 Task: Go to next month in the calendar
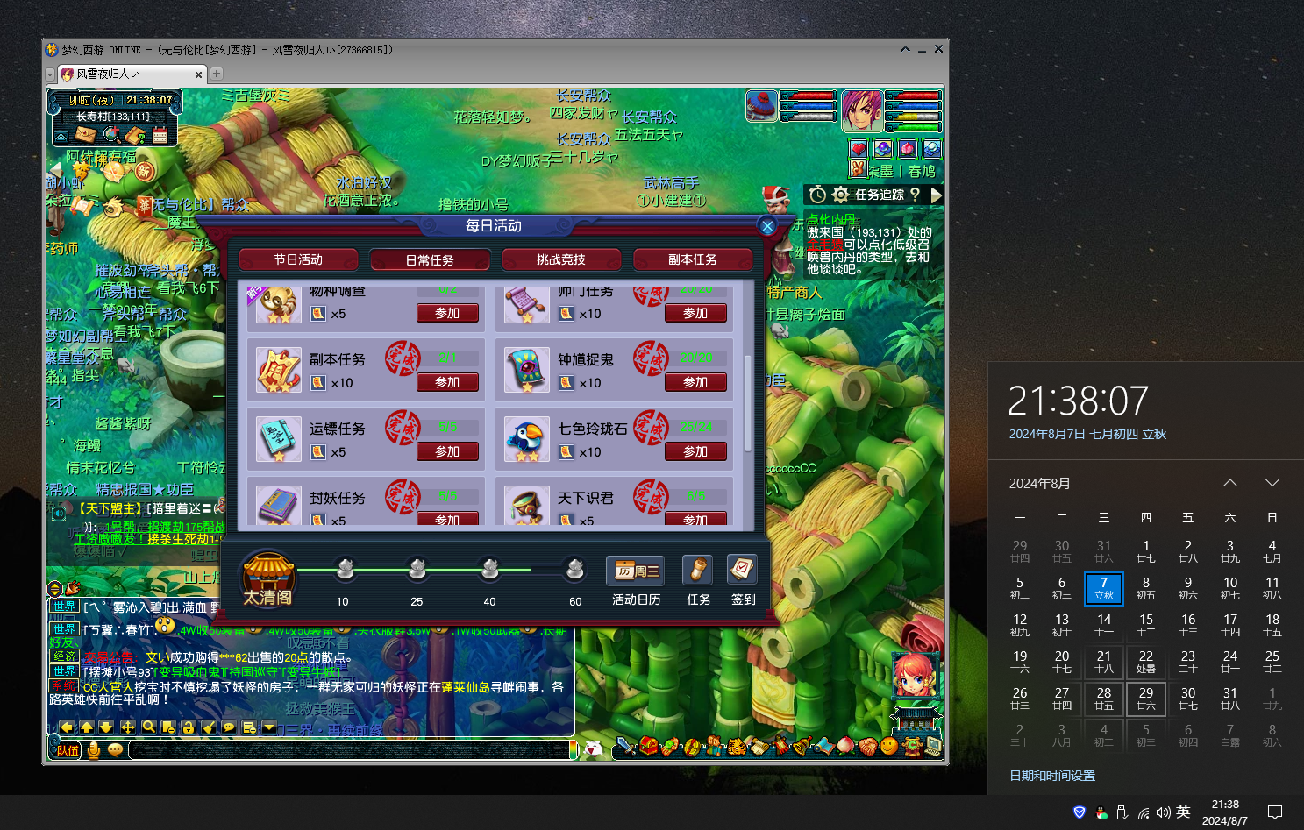coord(1272,483)
